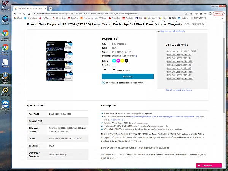The height and width of the screenshot is (171, 228).
Task: Open the Chrome profile avatar icon
Action: (x=210, y=14)
